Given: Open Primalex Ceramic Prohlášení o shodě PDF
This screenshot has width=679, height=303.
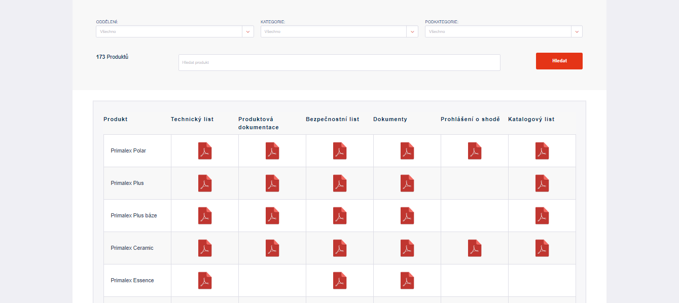Looking at the screenshot, I should click(x=475, y=248).
